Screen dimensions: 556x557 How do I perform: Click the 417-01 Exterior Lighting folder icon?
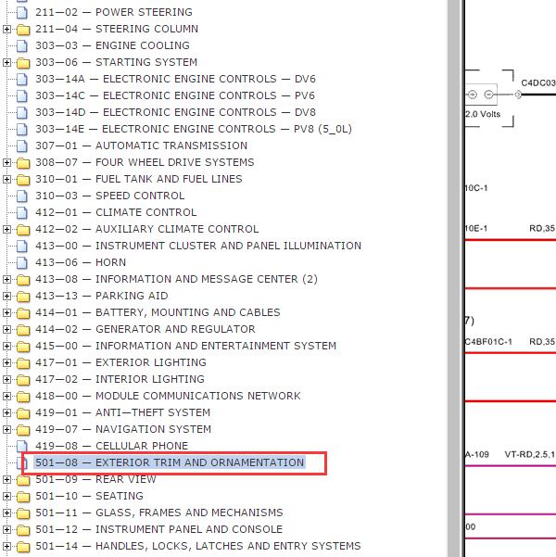coord(23,363)
